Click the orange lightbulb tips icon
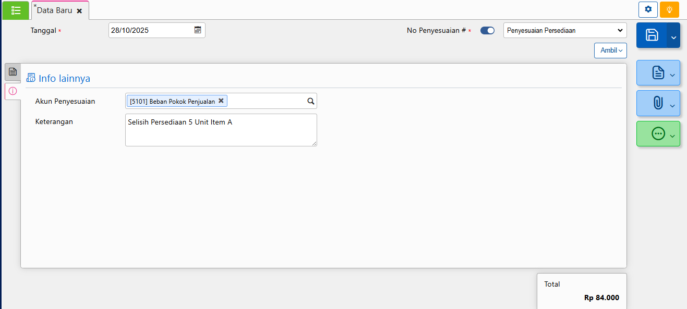Image resolution: width=687 pixels, height=309 pixels. click(x=669, y=9)
